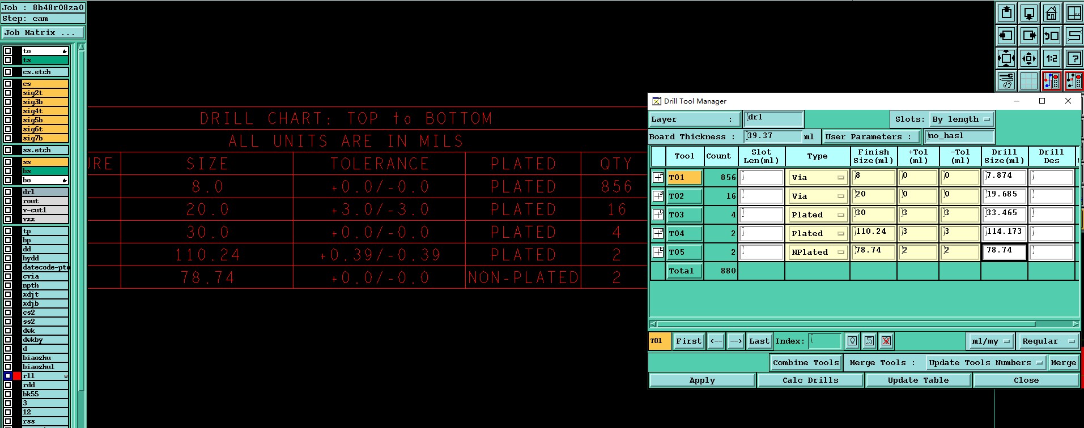Click the XY zoom window icon
1084x428 pixels.
1074,12
